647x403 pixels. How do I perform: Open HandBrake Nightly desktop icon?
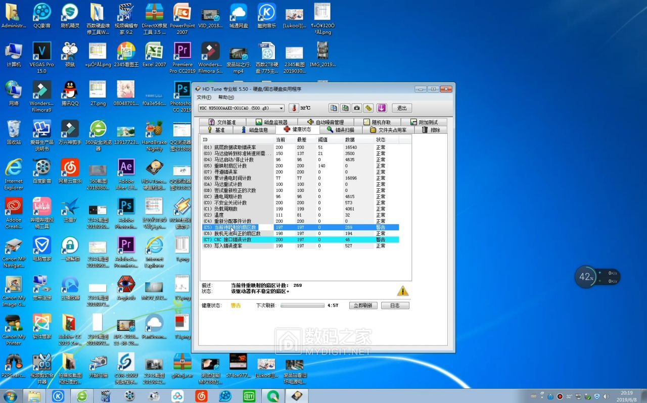tap(154, 135)
